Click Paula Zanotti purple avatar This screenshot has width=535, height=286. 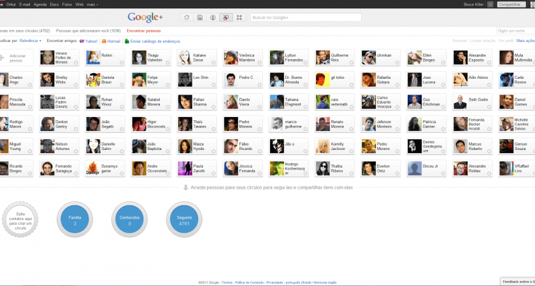pyautogui.click(x=185, y=168)
